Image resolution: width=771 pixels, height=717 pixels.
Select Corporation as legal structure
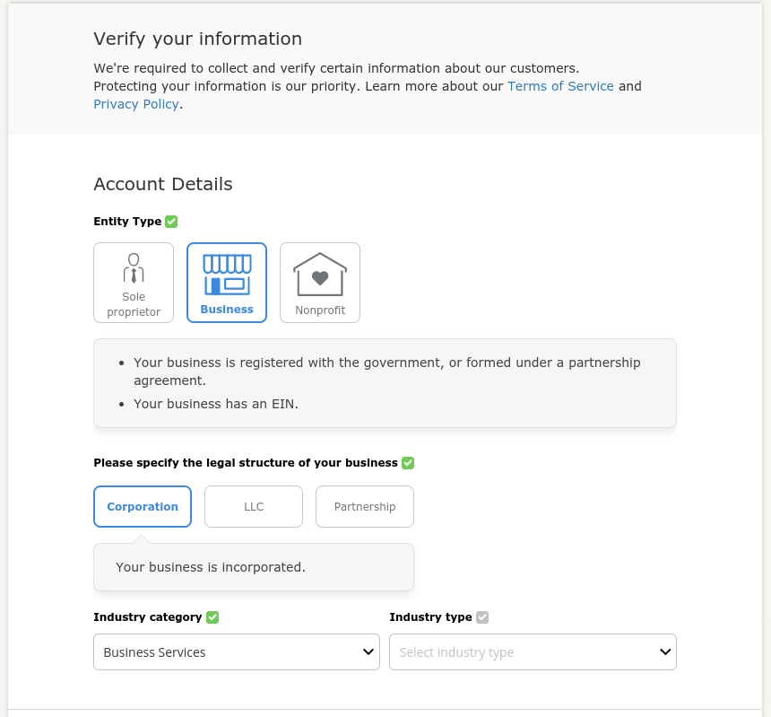[x=143, y=506]
